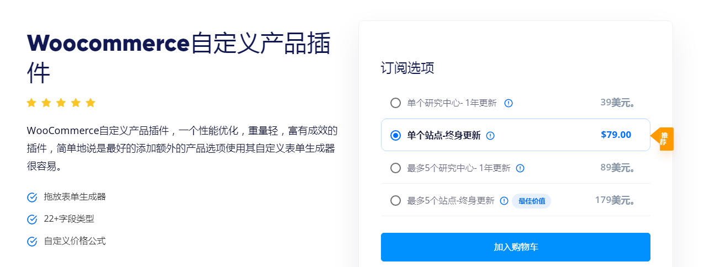704x267 pixels.
Task: Click info icon beside 单个研究中心- 1年更新
Action: pyautogui.click(x=509, y=103)
